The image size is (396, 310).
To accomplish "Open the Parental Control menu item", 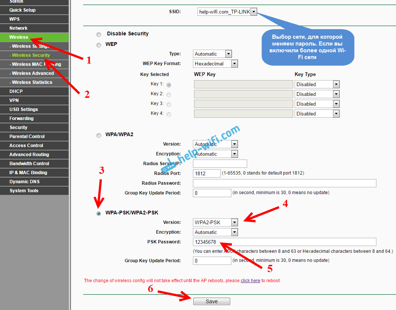I will [x=27, y=137].
